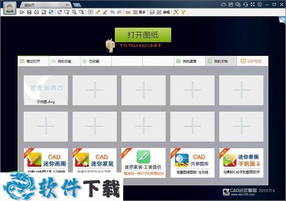
Task: Select the zoom window magnifier tool
Action: 74,12
